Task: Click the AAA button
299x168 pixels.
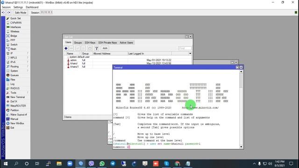Action: (x=105, y=49)
